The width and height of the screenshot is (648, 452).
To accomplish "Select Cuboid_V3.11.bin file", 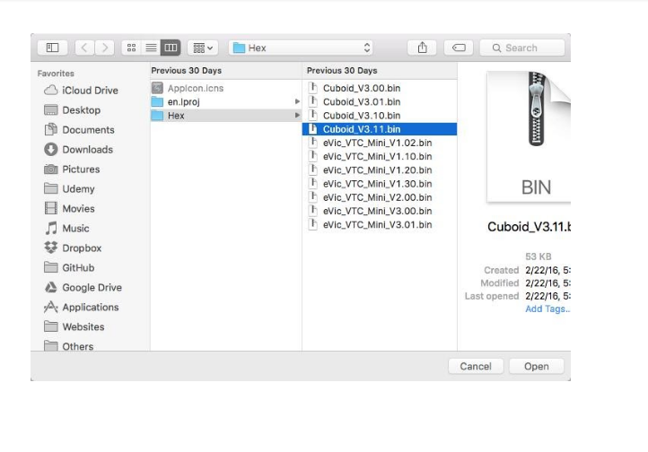I will click(x=380, y=129).
